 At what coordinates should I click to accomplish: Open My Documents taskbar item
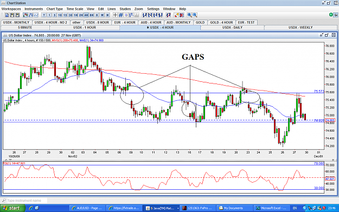(234, 208)
